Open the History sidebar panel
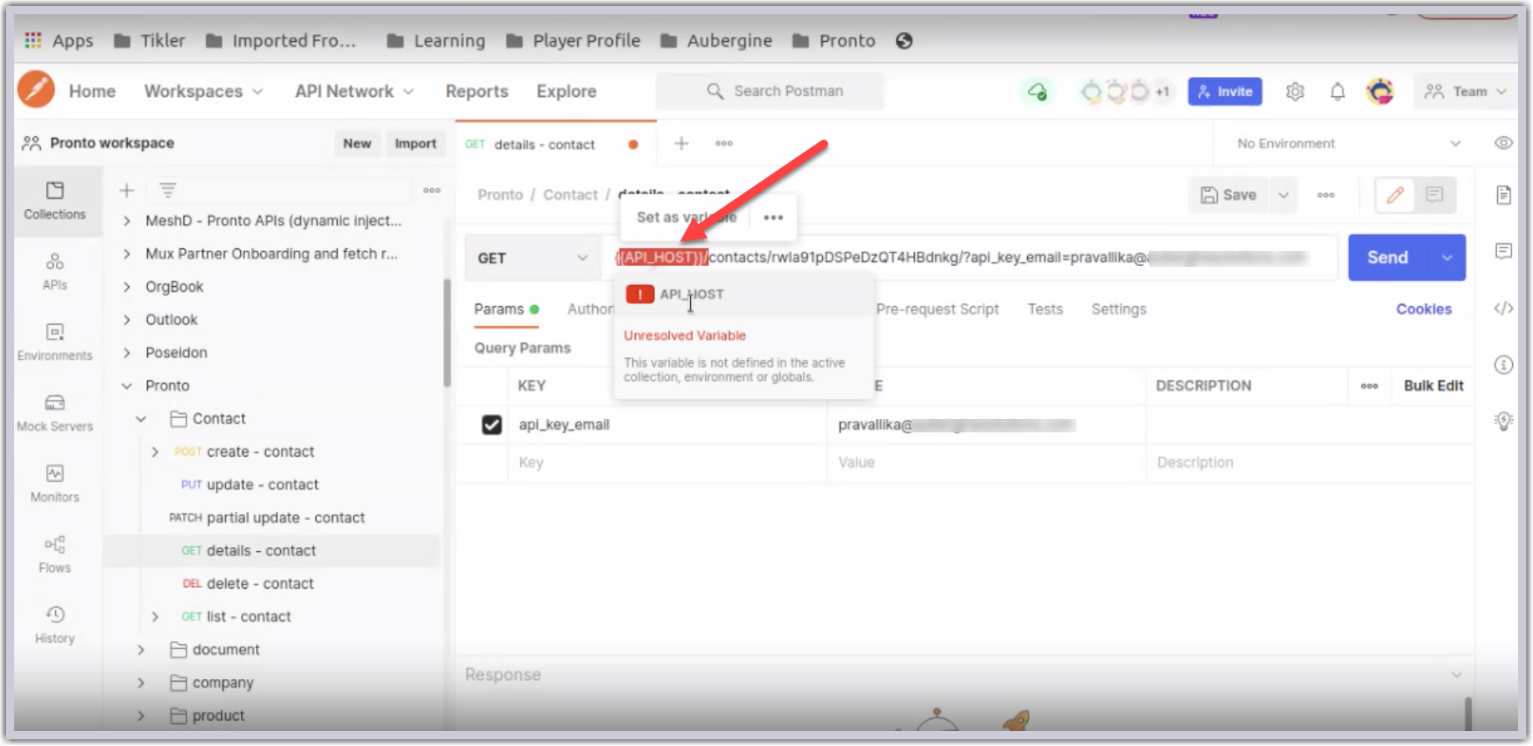This screenshot has width=1533, height=746. 55,625
